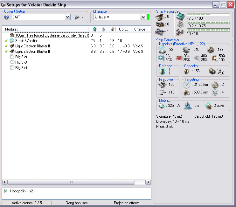Click the kinetic resistance icon

click(197, 58)
